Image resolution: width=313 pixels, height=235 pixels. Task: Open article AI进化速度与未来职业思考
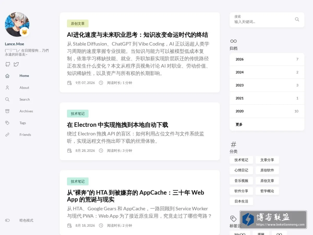coord(137,35)
